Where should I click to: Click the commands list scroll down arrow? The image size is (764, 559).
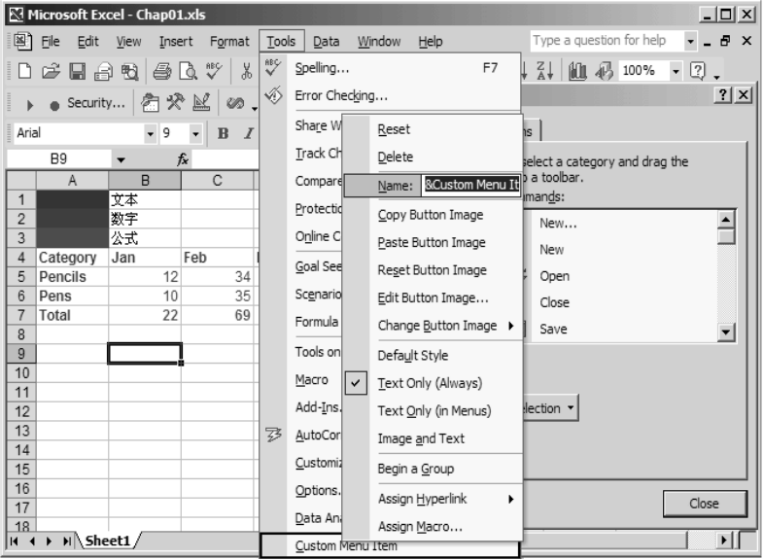pos(725,332)
